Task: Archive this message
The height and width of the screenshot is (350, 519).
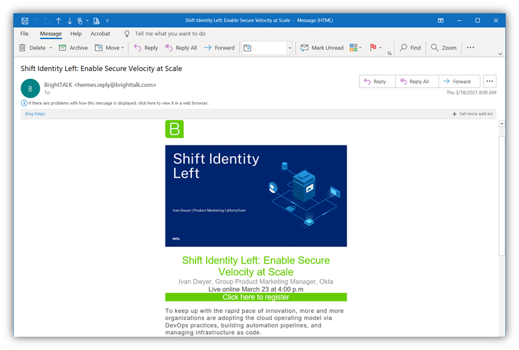Action: [73, 48]
